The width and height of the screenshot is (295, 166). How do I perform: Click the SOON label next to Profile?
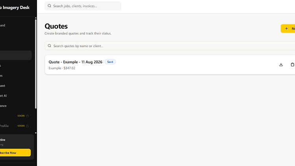[x=21, y=126]
